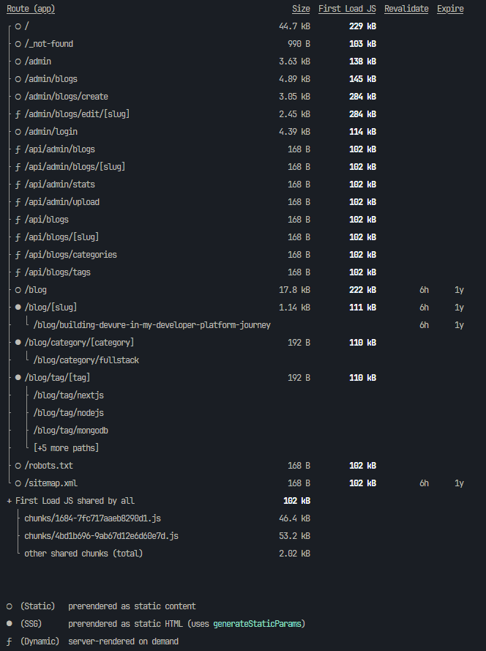Click the dynamic ƒ icon beside /api/admin/stats
The width and height of the screenshot is (486, 651).
pos(18,185)
